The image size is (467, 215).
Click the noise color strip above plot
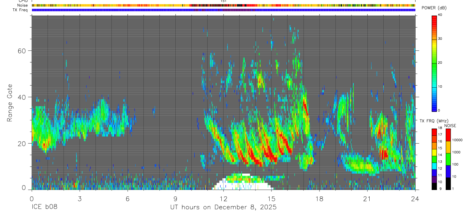(x=223, y=5)
